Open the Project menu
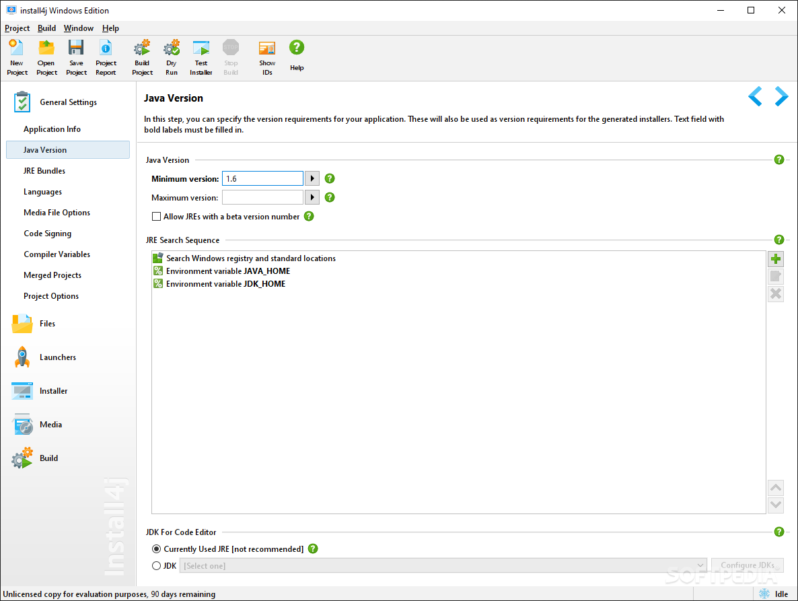This screenshot has height=601, width=798. point(17,28)
